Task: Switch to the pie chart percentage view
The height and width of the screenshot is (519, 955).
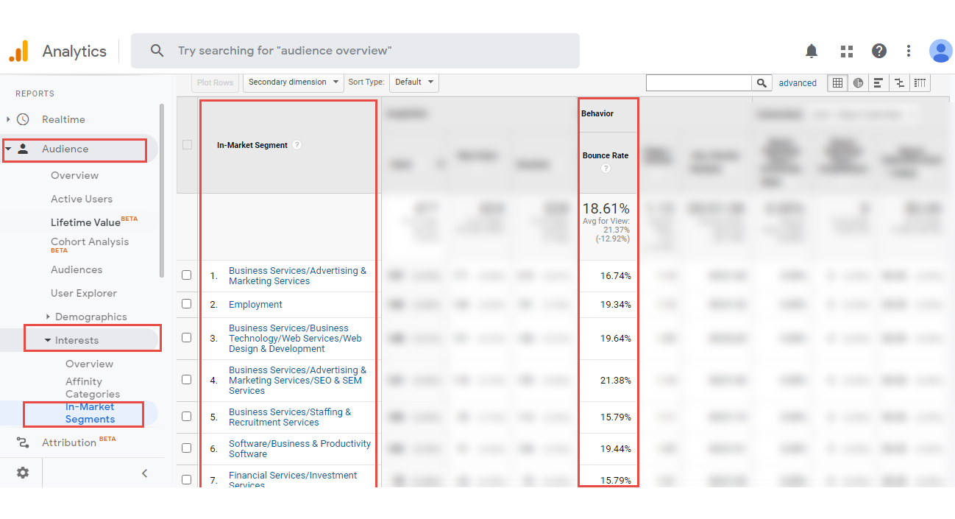Action: [x=858, y=83]
